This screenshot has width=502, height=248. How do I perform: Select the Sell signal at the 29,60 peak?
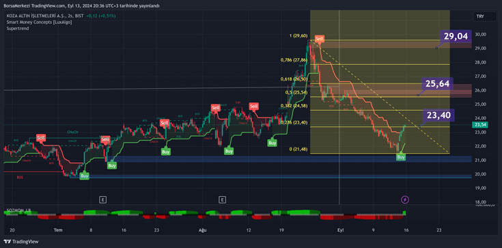[319, 39]
